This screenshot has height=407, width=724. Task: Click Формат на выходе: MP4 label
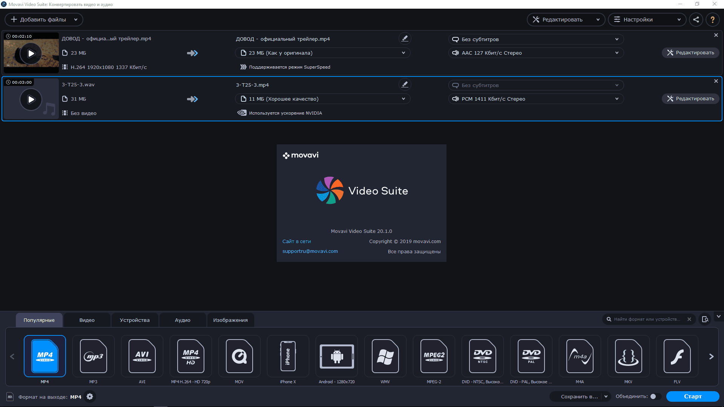tap(50, 397)
